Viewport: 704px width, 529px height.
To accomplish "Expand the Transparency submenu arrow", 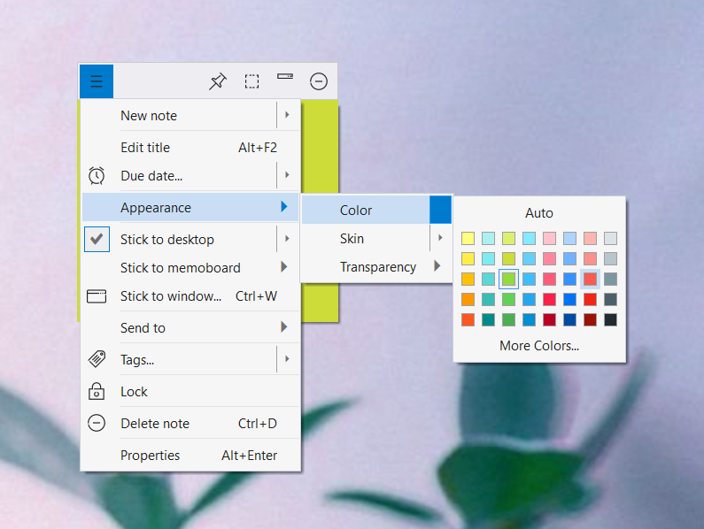I will pyautogui.click(x=437, y=266).
